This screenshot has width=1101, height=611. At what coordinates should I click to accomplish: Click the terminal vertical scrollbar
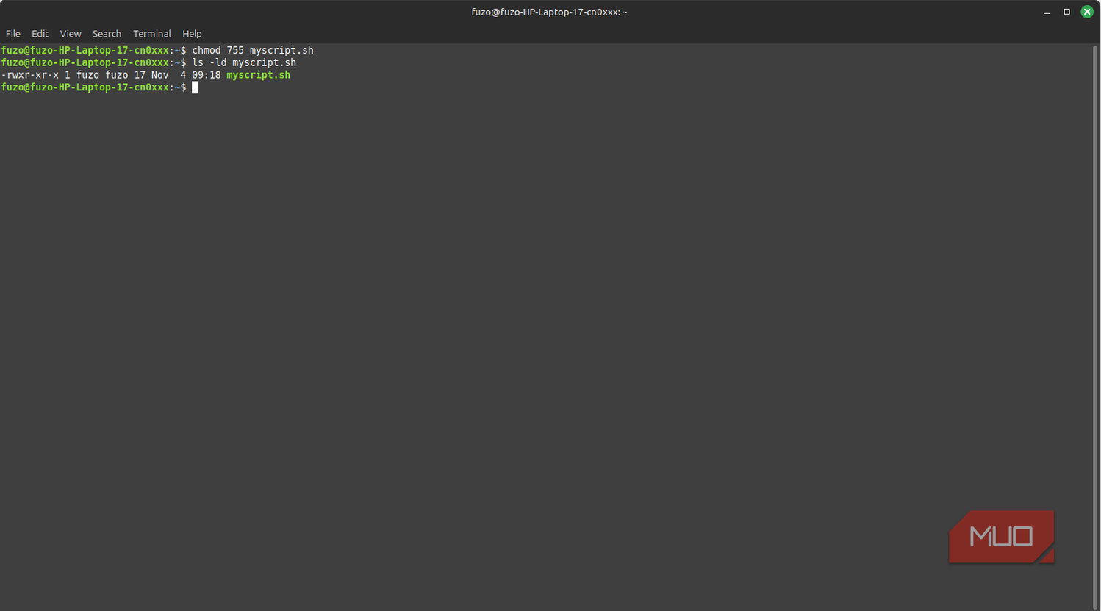1094,326
